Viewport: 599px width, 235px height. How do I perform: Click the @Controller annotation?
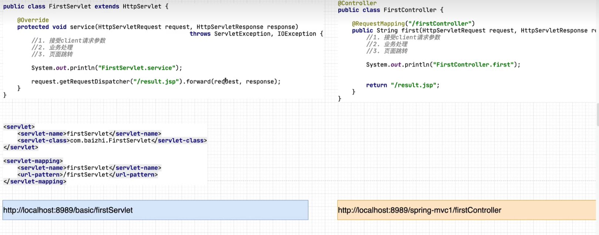357,3
